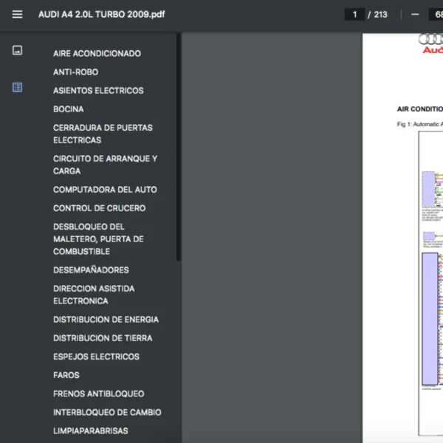Open CERRADURA DE PUERTAS ELECTRICAS bookmark
The width and height of the screenshot is (443, 443).
103,134
